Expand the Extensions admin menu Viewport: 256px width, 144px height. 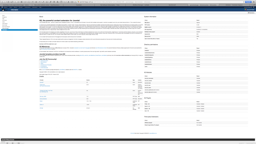click(x=35, y=7)
